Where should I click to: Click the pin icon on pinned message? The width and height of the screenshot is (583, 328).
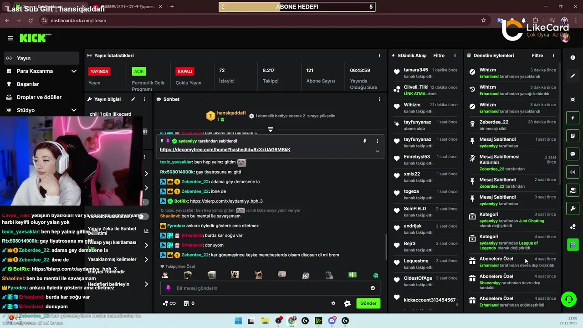(x=364, y=141)
